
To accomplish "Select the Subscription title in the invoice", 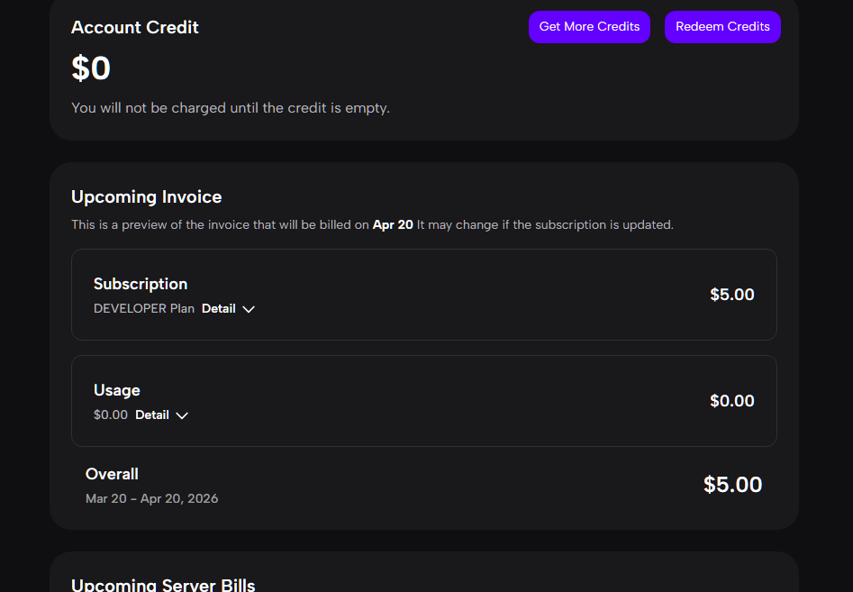I will (x=141, y=284).
